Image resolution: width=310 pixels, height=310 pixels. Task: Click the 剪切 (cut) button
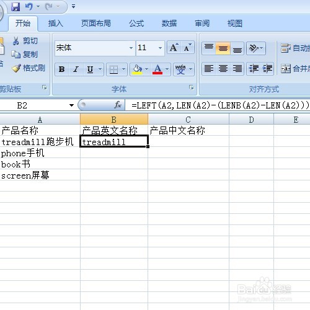pyautogui.click(x=25, y=41)
